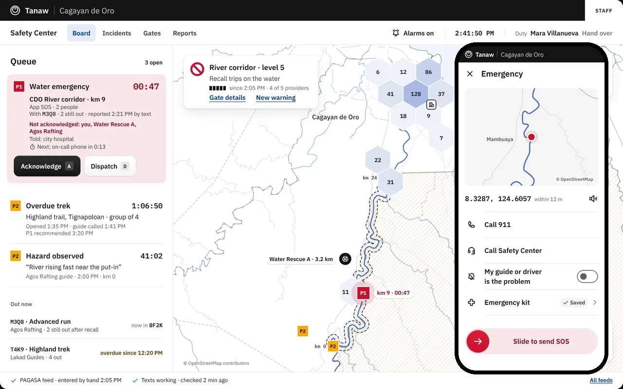
Task: Click the Cagayan de Oro title in top bar
Action: (x=87, y=11)
